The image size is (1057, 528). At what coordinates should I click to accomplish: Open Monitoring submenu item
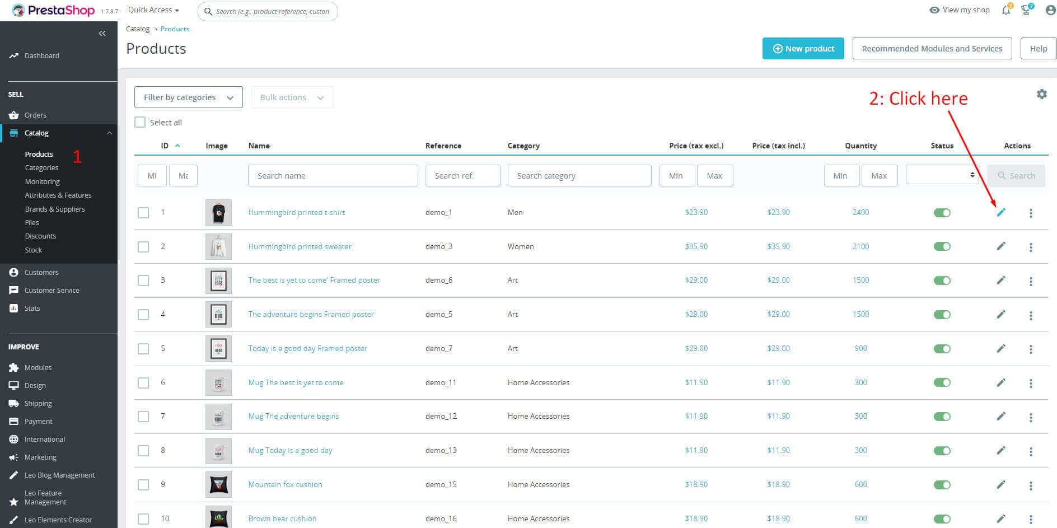[42, 182]
